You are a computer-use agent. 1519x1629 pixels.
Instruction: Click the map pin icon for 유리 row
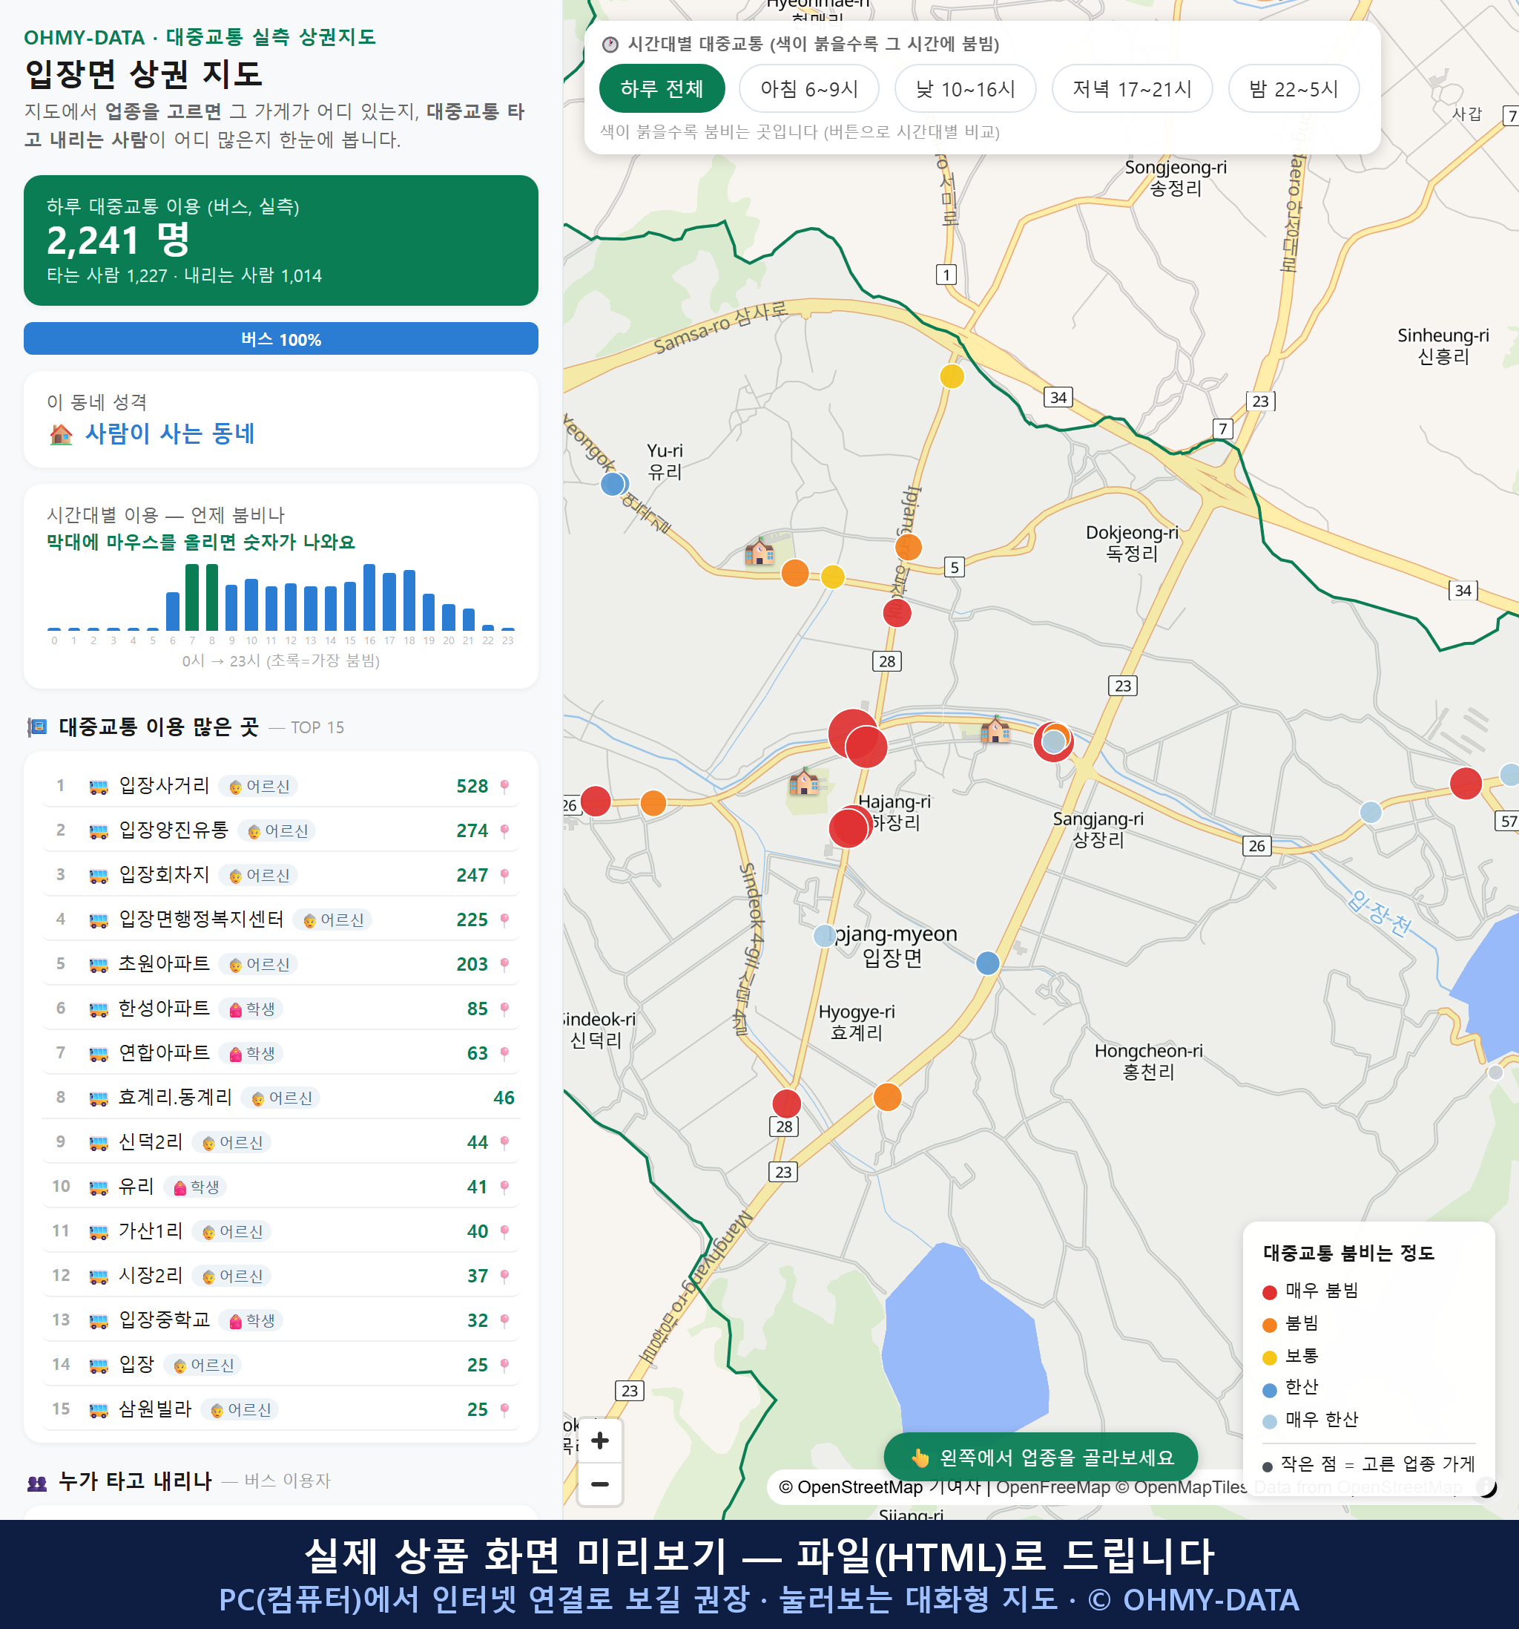(x=504, y=1187)
